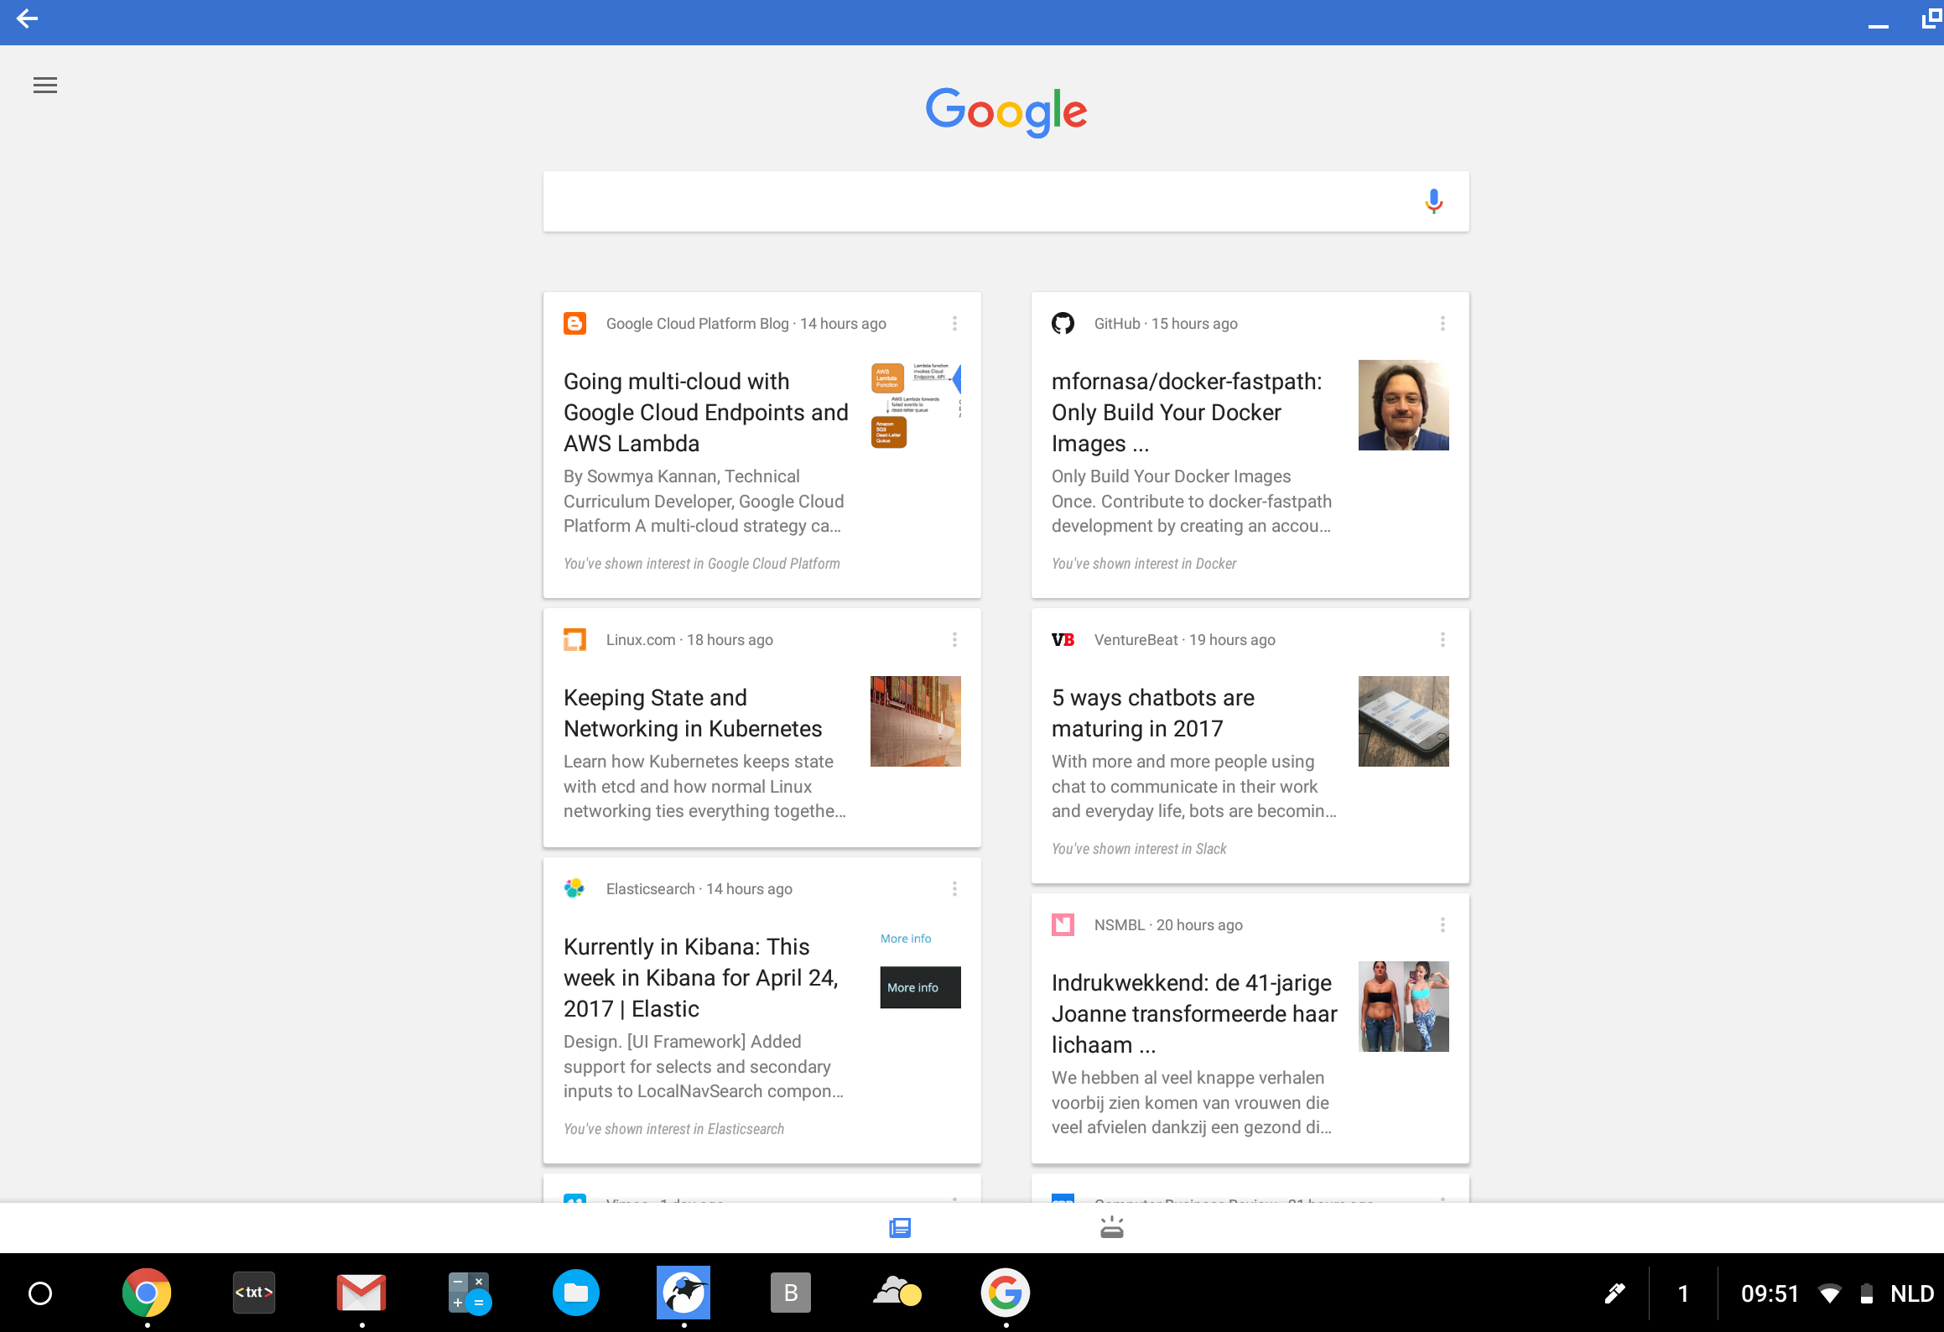The height and width of the screenshot is (1332, 1944).
Task: Click the GitHub octocat source icon
Action: tap(1063, 324)
